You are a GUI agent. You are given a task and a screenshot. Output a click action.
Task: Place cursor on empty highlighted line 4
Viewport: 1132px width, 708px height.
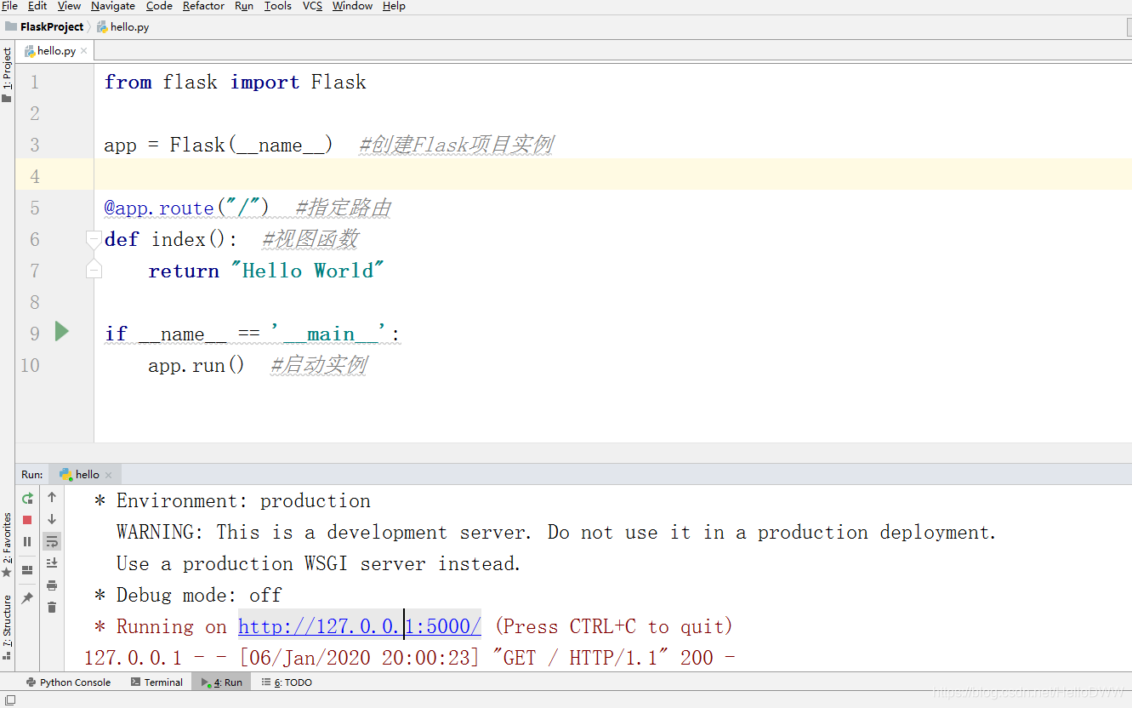612,176
